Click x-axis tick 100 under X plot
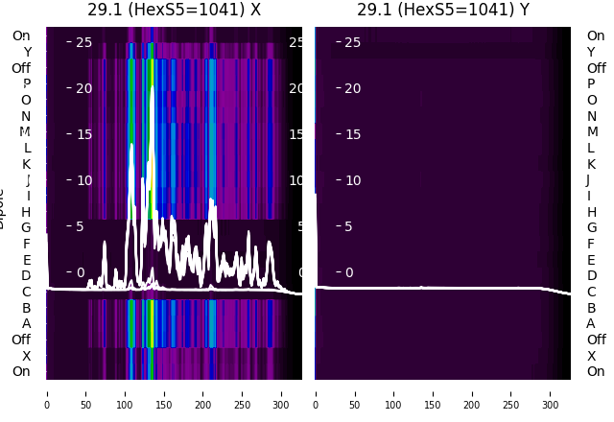This screenshot has height=422, width=614. click(104, 392)
